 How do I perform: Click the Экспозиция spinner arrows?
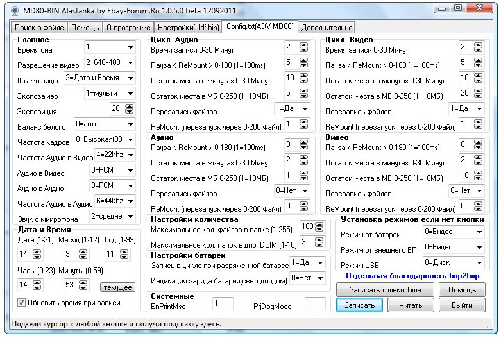point(130,109)
